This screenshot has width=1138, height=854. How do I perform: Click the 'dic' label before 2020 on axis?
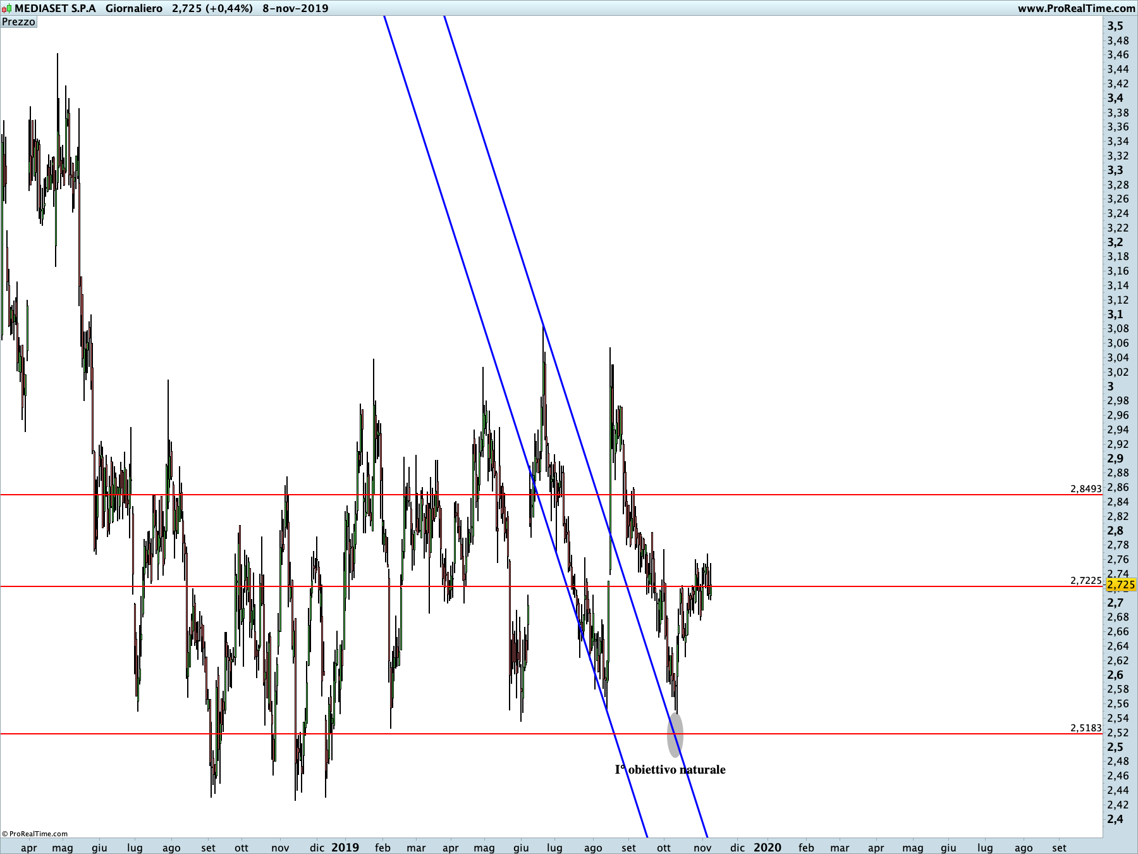pyautogui.click(x=738, y=848)
